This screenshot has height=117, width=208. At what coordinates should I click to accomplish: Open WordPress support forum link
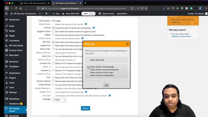pos(181,36)
